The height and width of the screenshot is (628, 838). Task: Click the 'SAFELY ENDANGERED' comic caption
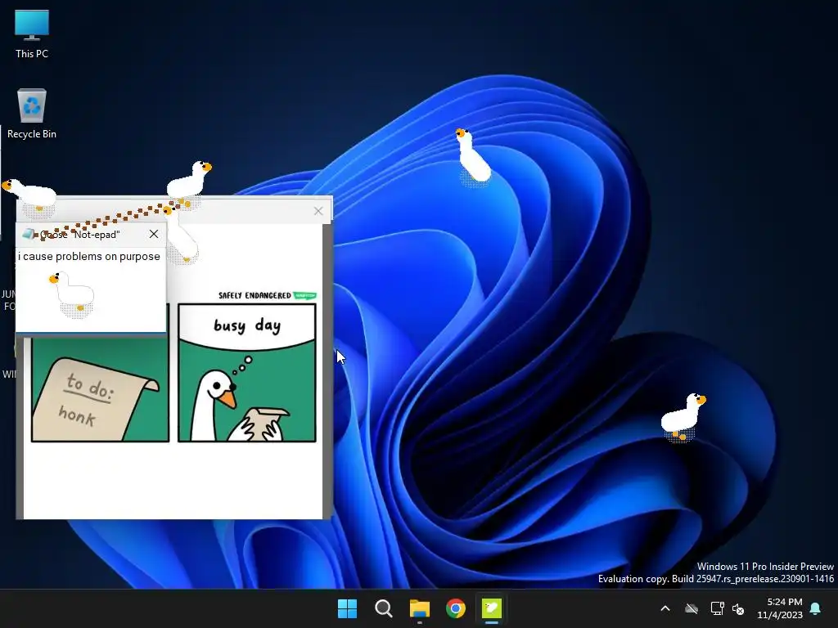[x=255, y=295]
